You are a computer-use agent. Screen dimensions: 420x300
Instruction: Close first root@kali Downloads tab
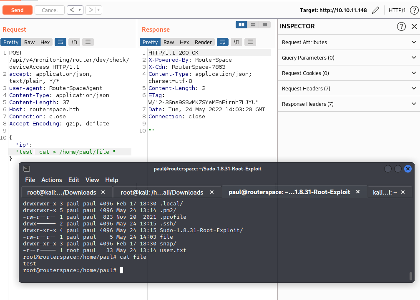[x=103, y=192]
